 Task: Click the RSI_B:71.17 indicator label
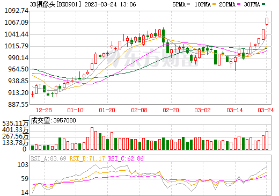[87, 158]
